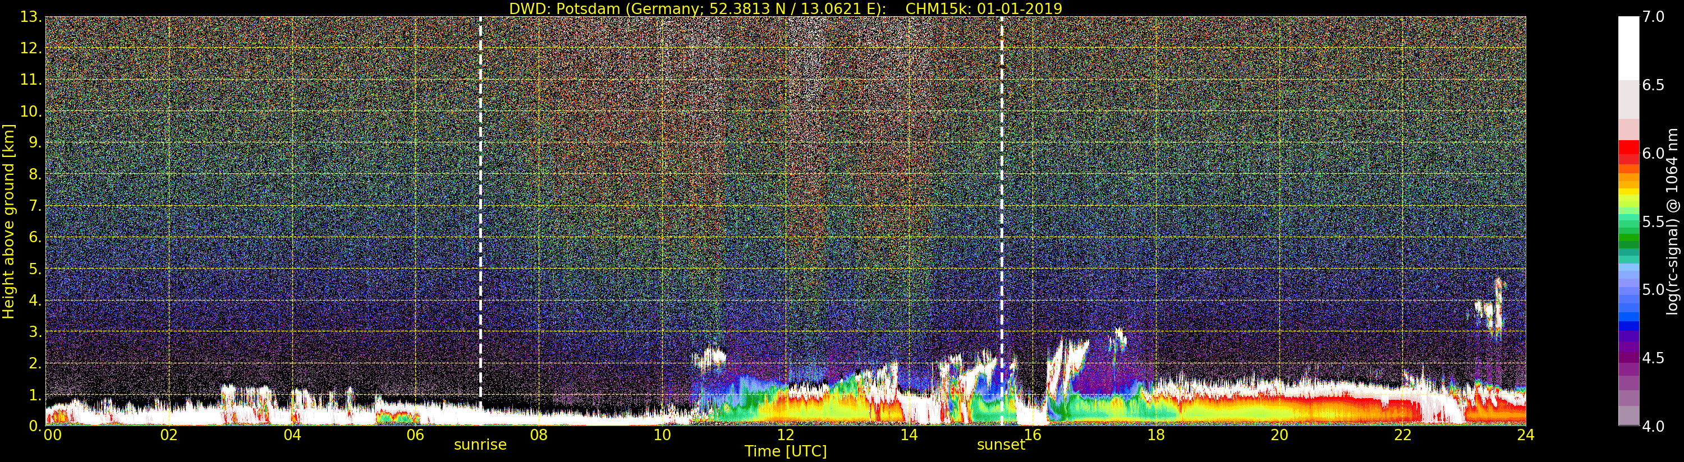The image size is (1684, 462).
Task: Click the Height above ground [km] label
Action: coord(8,221)
